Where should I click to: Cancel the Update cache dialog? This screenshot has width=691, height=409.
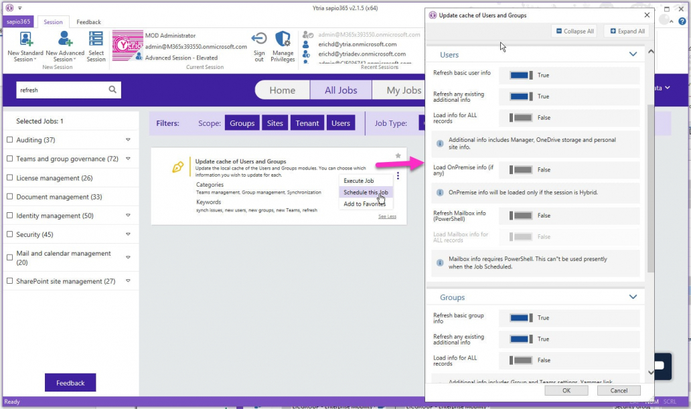[619, 390]
